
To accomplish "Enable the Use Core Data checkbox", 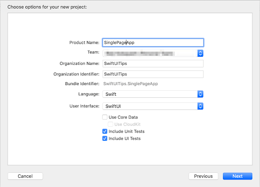I will click(x=105, y=117).
